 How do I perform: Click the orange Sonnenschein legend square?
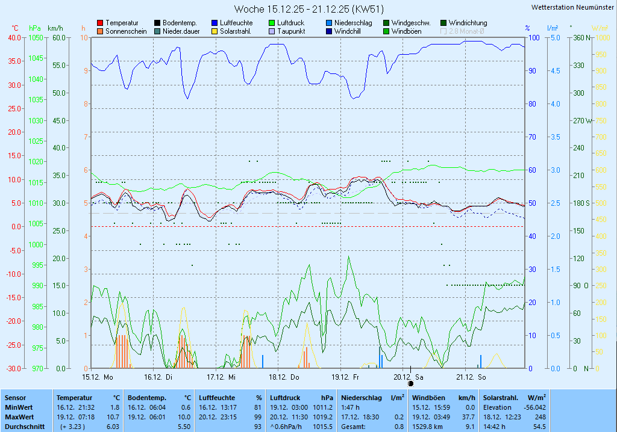(100, 31)
